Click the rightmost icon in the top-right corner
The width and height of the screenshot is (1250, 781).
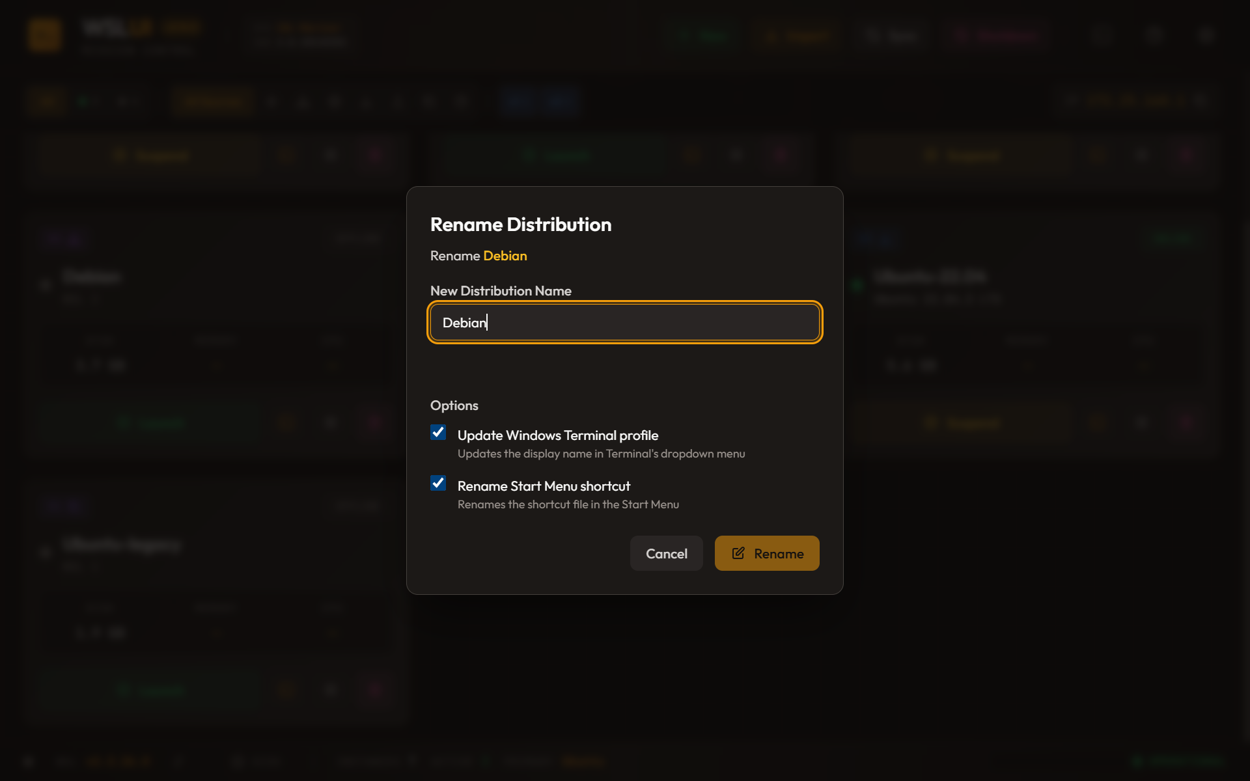pos(1206,34)
